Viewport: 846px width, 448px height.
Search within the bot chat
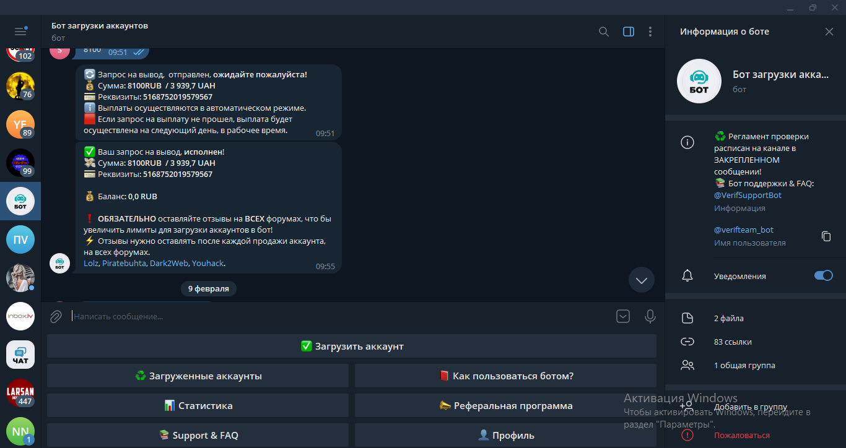tap(603, 32)
